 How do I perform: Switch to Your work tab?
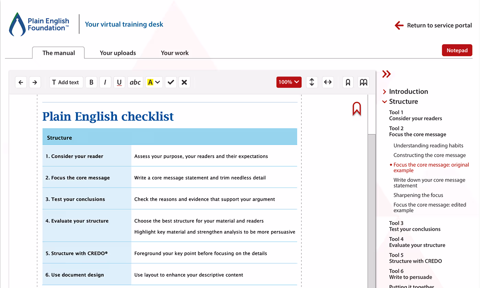175,53
